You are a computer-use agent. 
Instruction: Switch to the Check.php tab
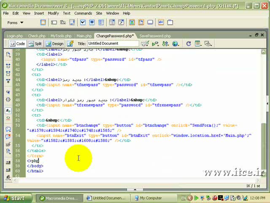(x=37, y=36)
